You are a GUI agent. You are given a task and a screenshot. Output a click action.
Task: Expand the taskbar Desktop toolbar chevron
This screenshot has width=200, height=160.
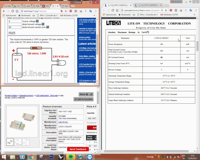point(155,155)
